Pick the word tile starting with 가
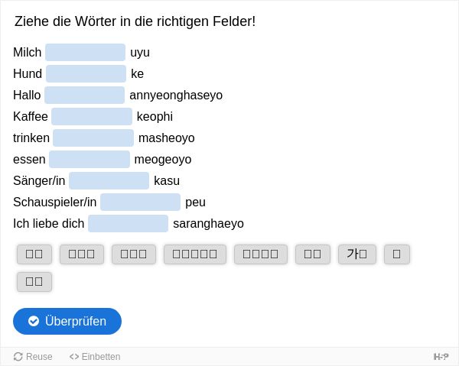The width and height of the screenshot is (459, 366). click(x=357, y=254)
